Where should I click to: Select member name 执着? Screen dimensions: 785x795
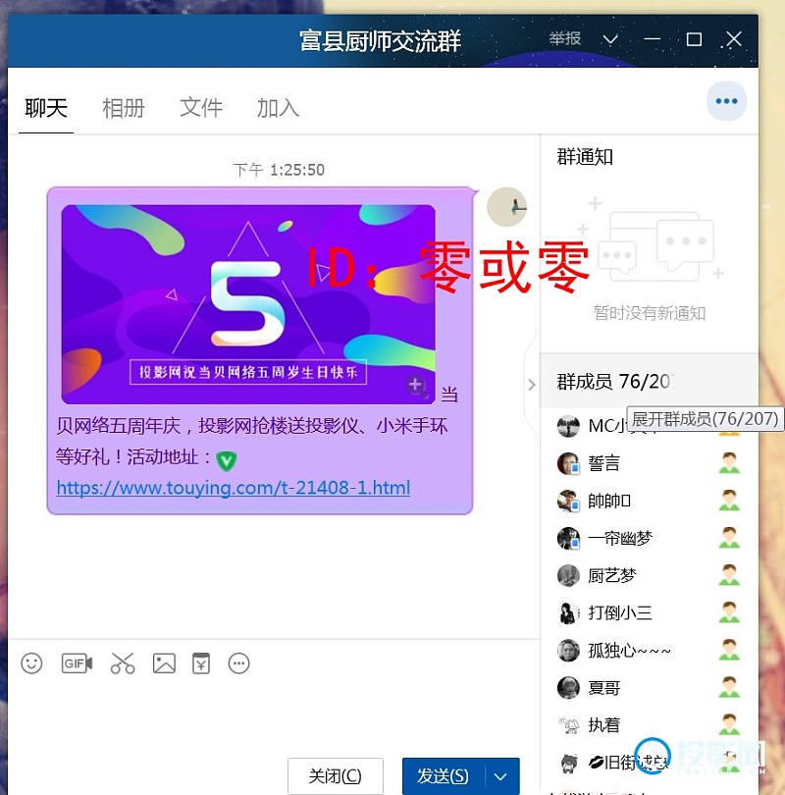603,725
